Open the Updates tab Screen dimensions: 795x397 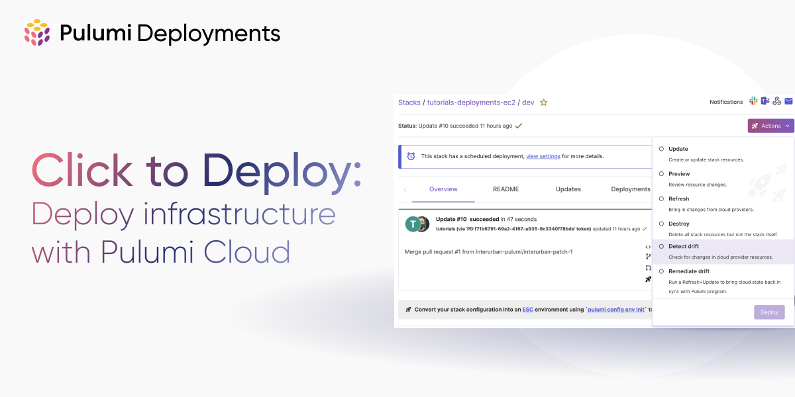click(x=568, y=189)
